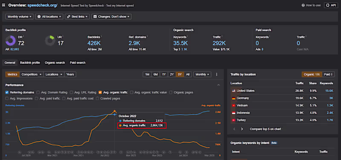Click the API button

(331, 5)
